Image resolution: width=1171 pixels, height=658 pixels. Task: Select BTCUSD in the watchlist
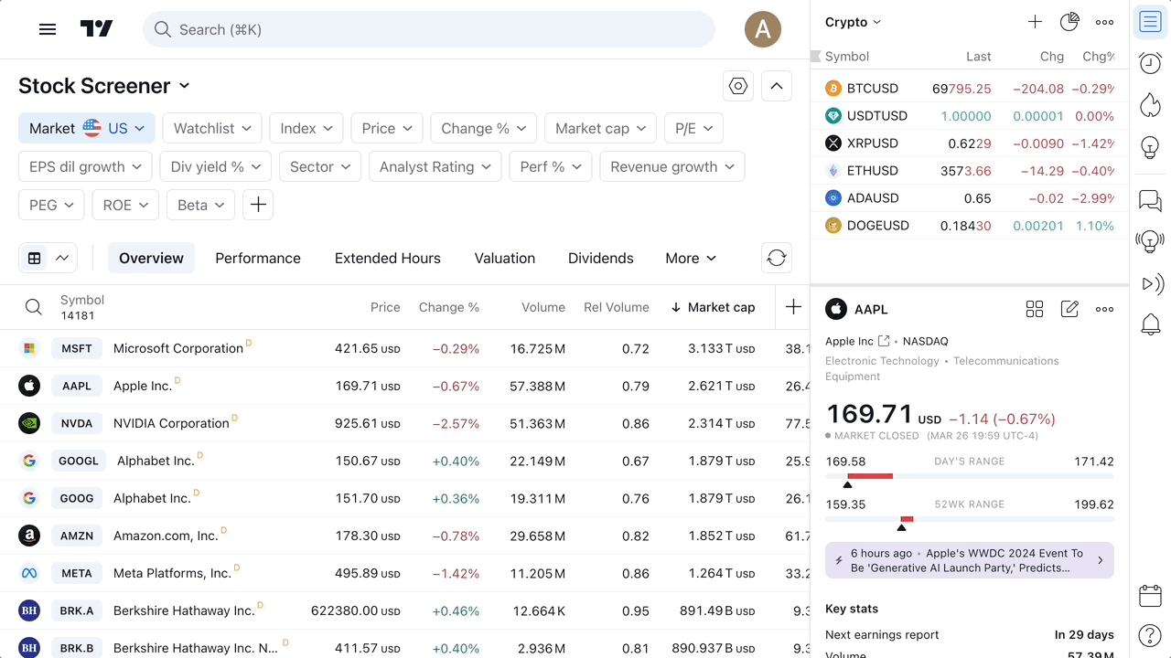[x=873, y=89]
